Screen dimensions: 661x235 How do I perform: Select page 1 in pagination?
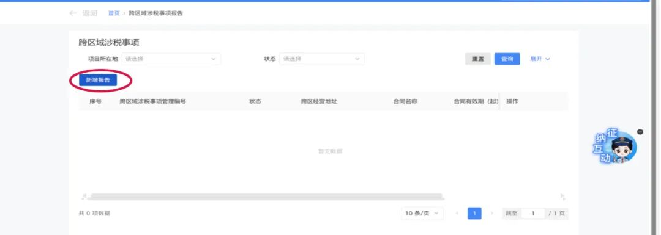[x=474, y=214]
